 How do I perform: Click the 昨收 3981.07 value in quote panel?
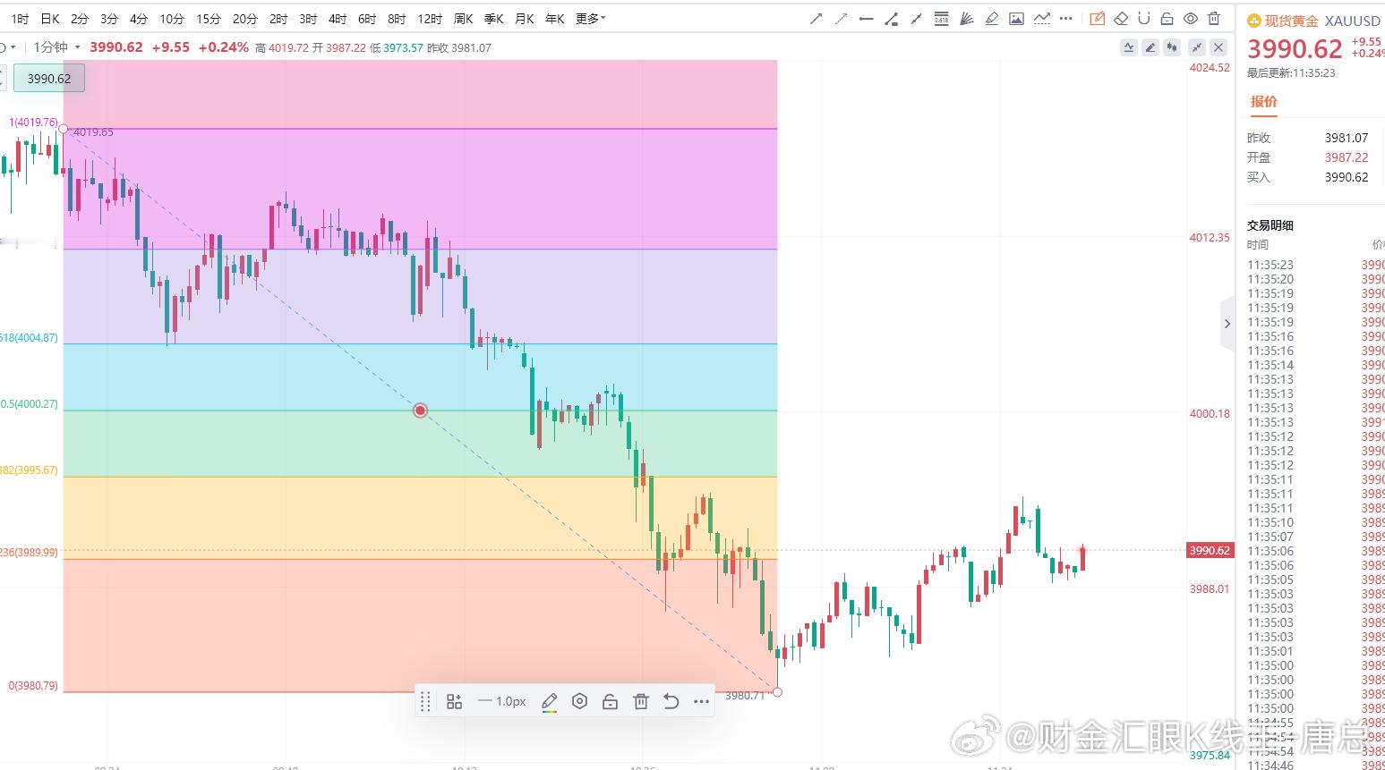point(1347,138)
